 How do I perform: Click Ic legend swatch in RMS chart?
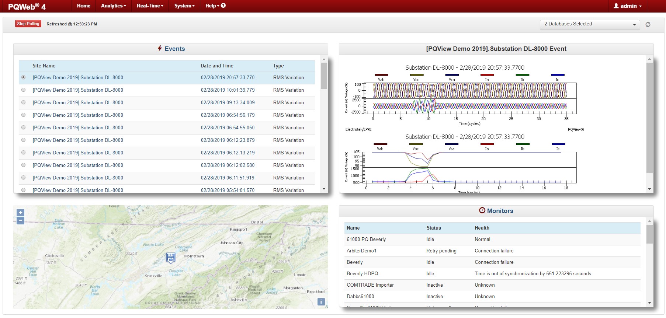pyautogui.click(x=558, y=144)
